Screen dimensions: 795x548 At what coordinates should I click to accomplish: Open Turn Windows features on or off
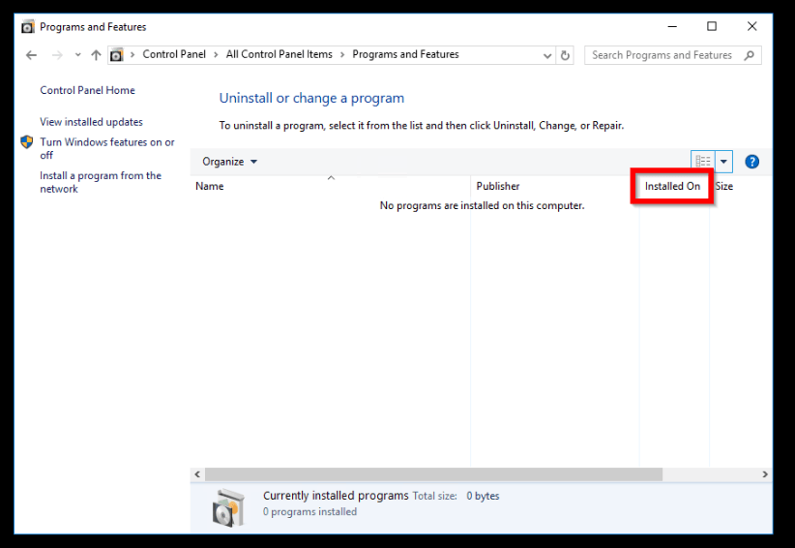click(107, 149)
